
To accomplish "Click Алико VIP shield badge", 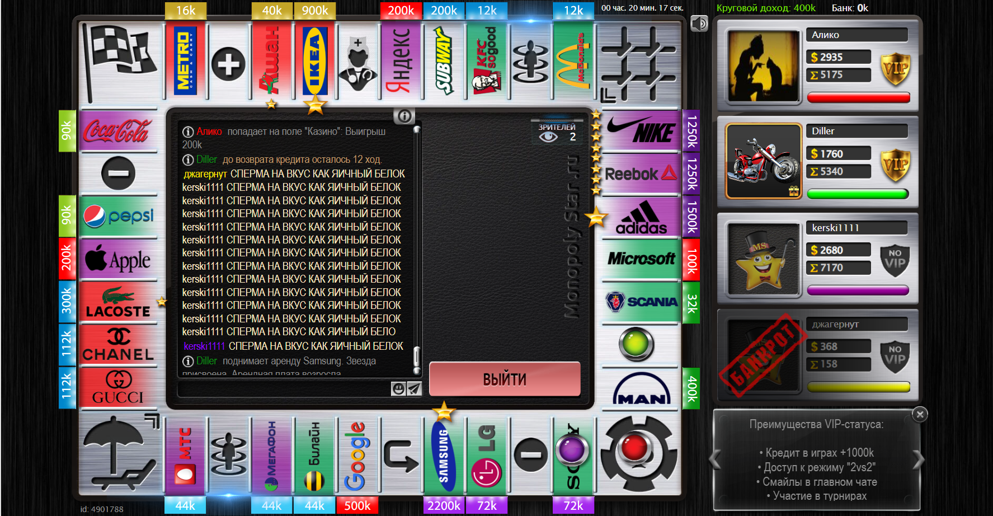I will click(895, 69).
